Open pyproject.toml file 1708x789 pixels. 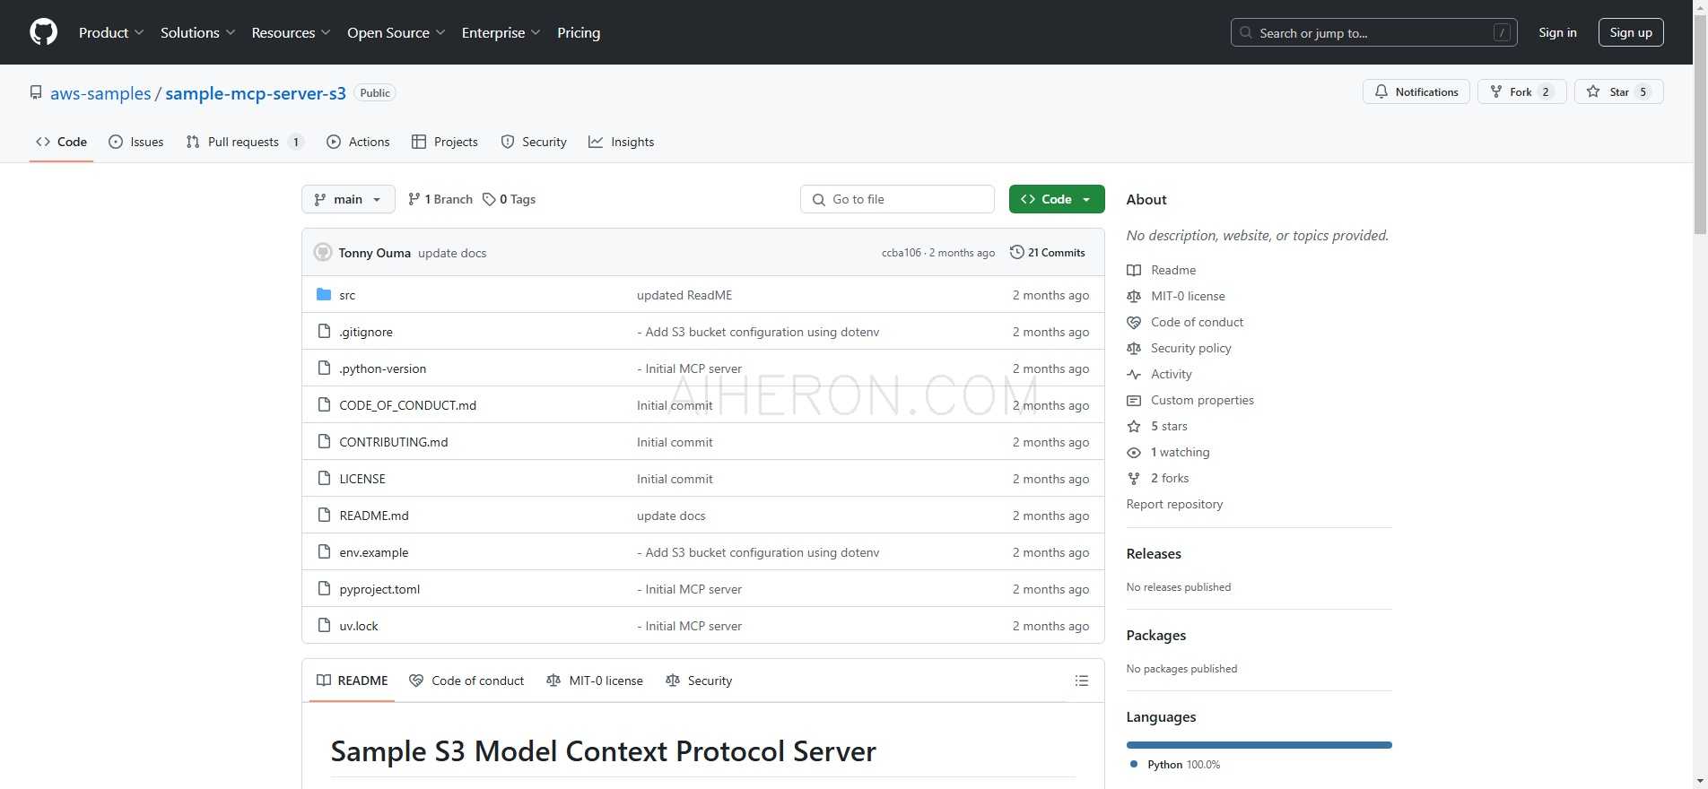(379, 589)
